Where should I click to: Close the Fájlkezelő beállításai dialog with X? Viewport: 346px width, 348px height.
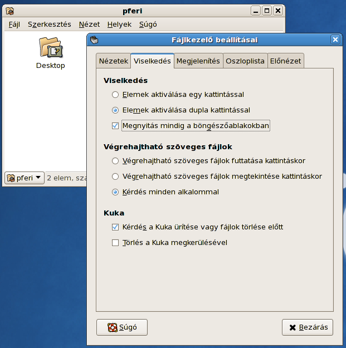[335, 40]
